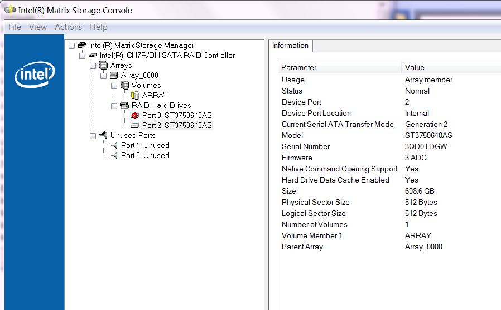The image size is (501, 310).
Task: Collapse the SATA RAID Controller node
Action: 83,56
